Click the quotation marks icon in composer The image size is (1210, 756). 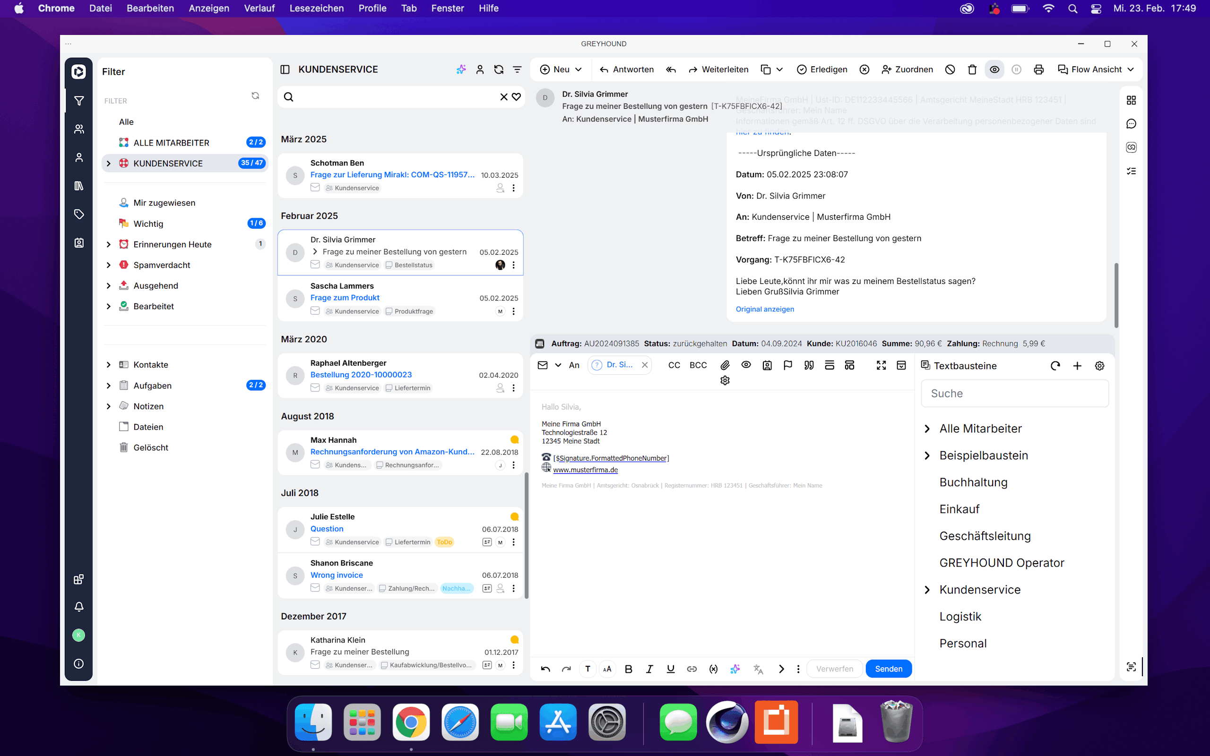click(809, 365)
